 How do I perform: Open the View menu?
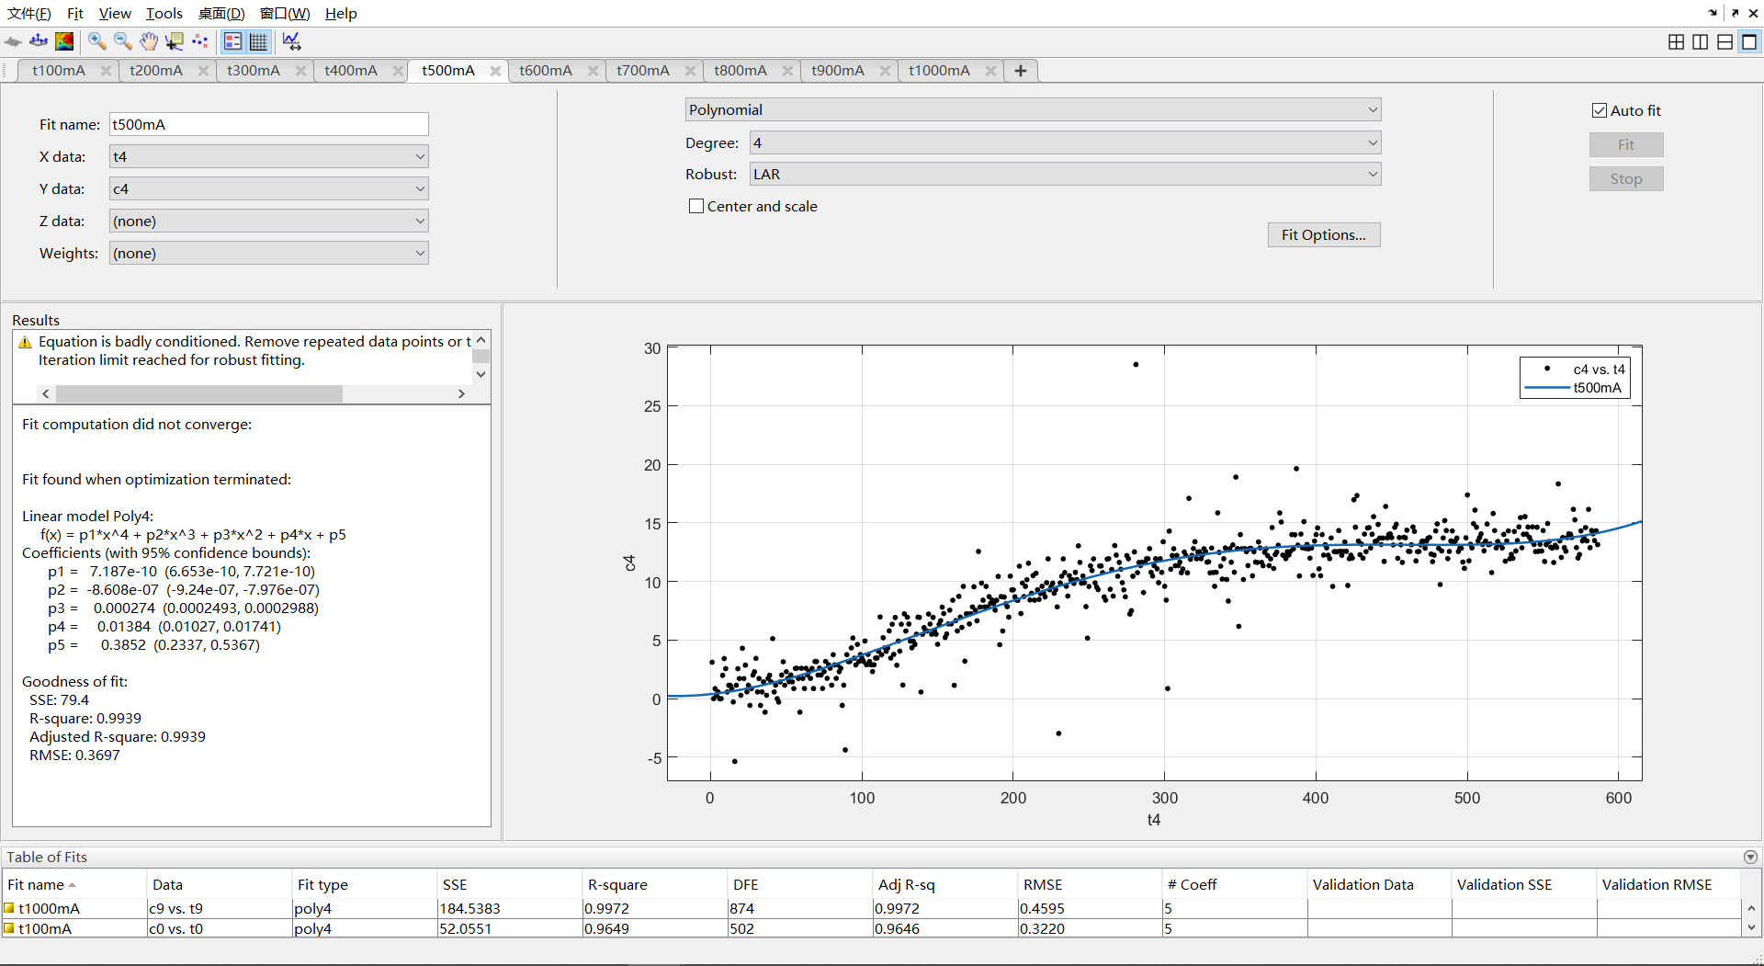(x=115, y=13)
